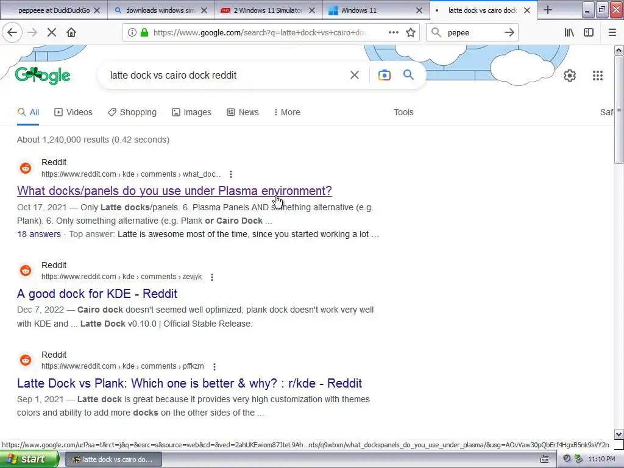This screenshot has height=468, width=624.
Task: Open the Library bookshelf icon
Action: point(569,33)
